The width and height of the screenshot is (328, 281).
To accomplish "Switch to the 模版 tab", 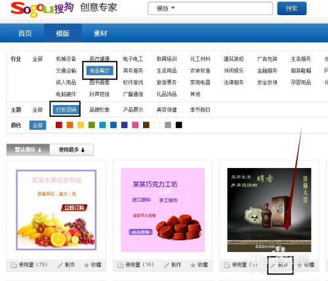I will click(x=63, y=33).
